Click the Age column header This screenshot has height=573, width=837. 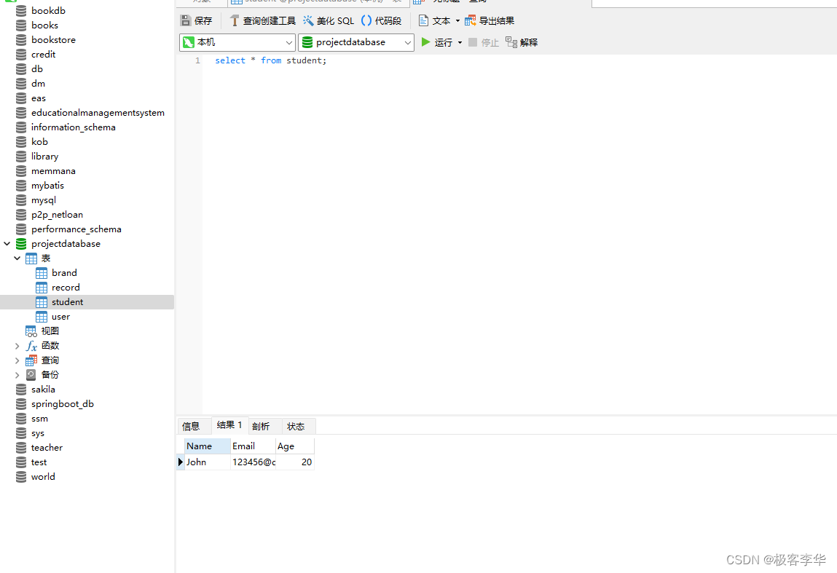(294, 446)
